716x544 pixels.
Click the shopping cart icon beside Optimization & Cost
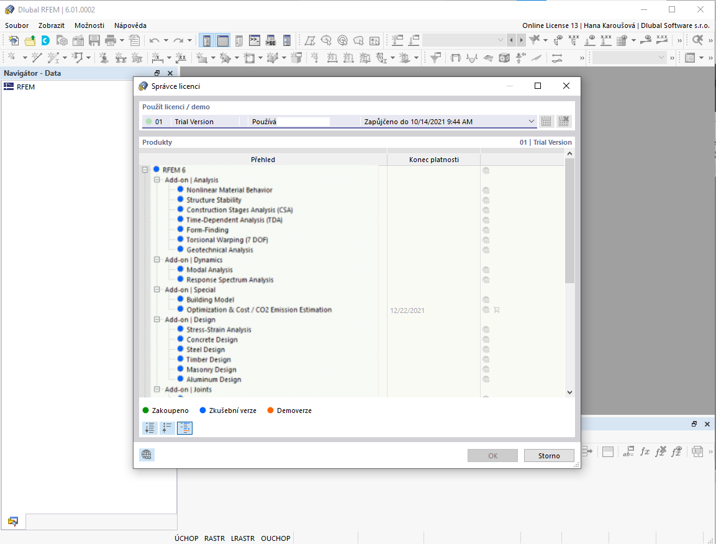point(496,309)
